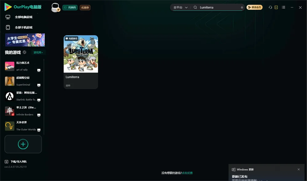Open the 优惠券 coupon button
This screenshot has width=307, height=181.
[x=85, y=7]
